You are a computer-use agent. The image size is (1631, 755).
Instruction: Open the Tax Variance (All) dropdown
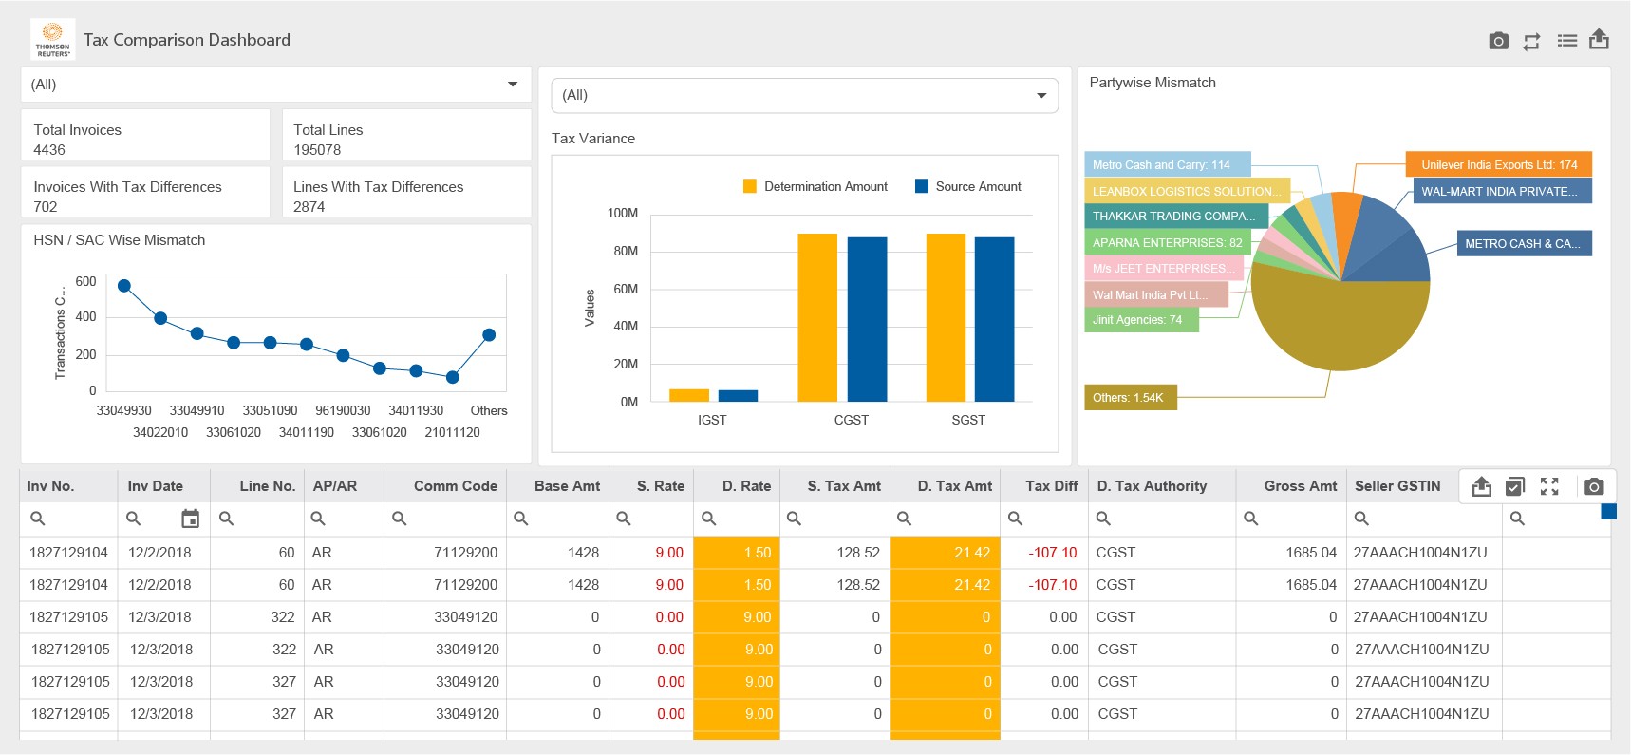[x=804, y=95]
